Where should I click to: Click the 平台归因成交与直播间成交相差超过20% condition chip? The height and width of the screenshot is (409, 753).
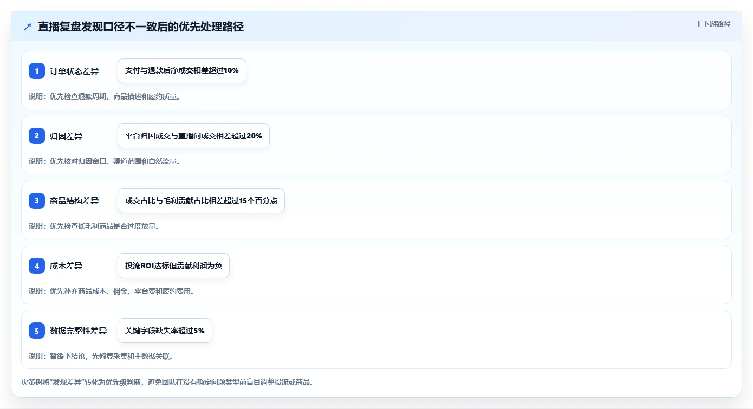pyautogui.click(x=193, y=136)
